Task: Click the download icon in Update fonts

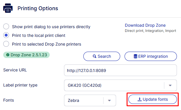Action: tap(139, 99)
